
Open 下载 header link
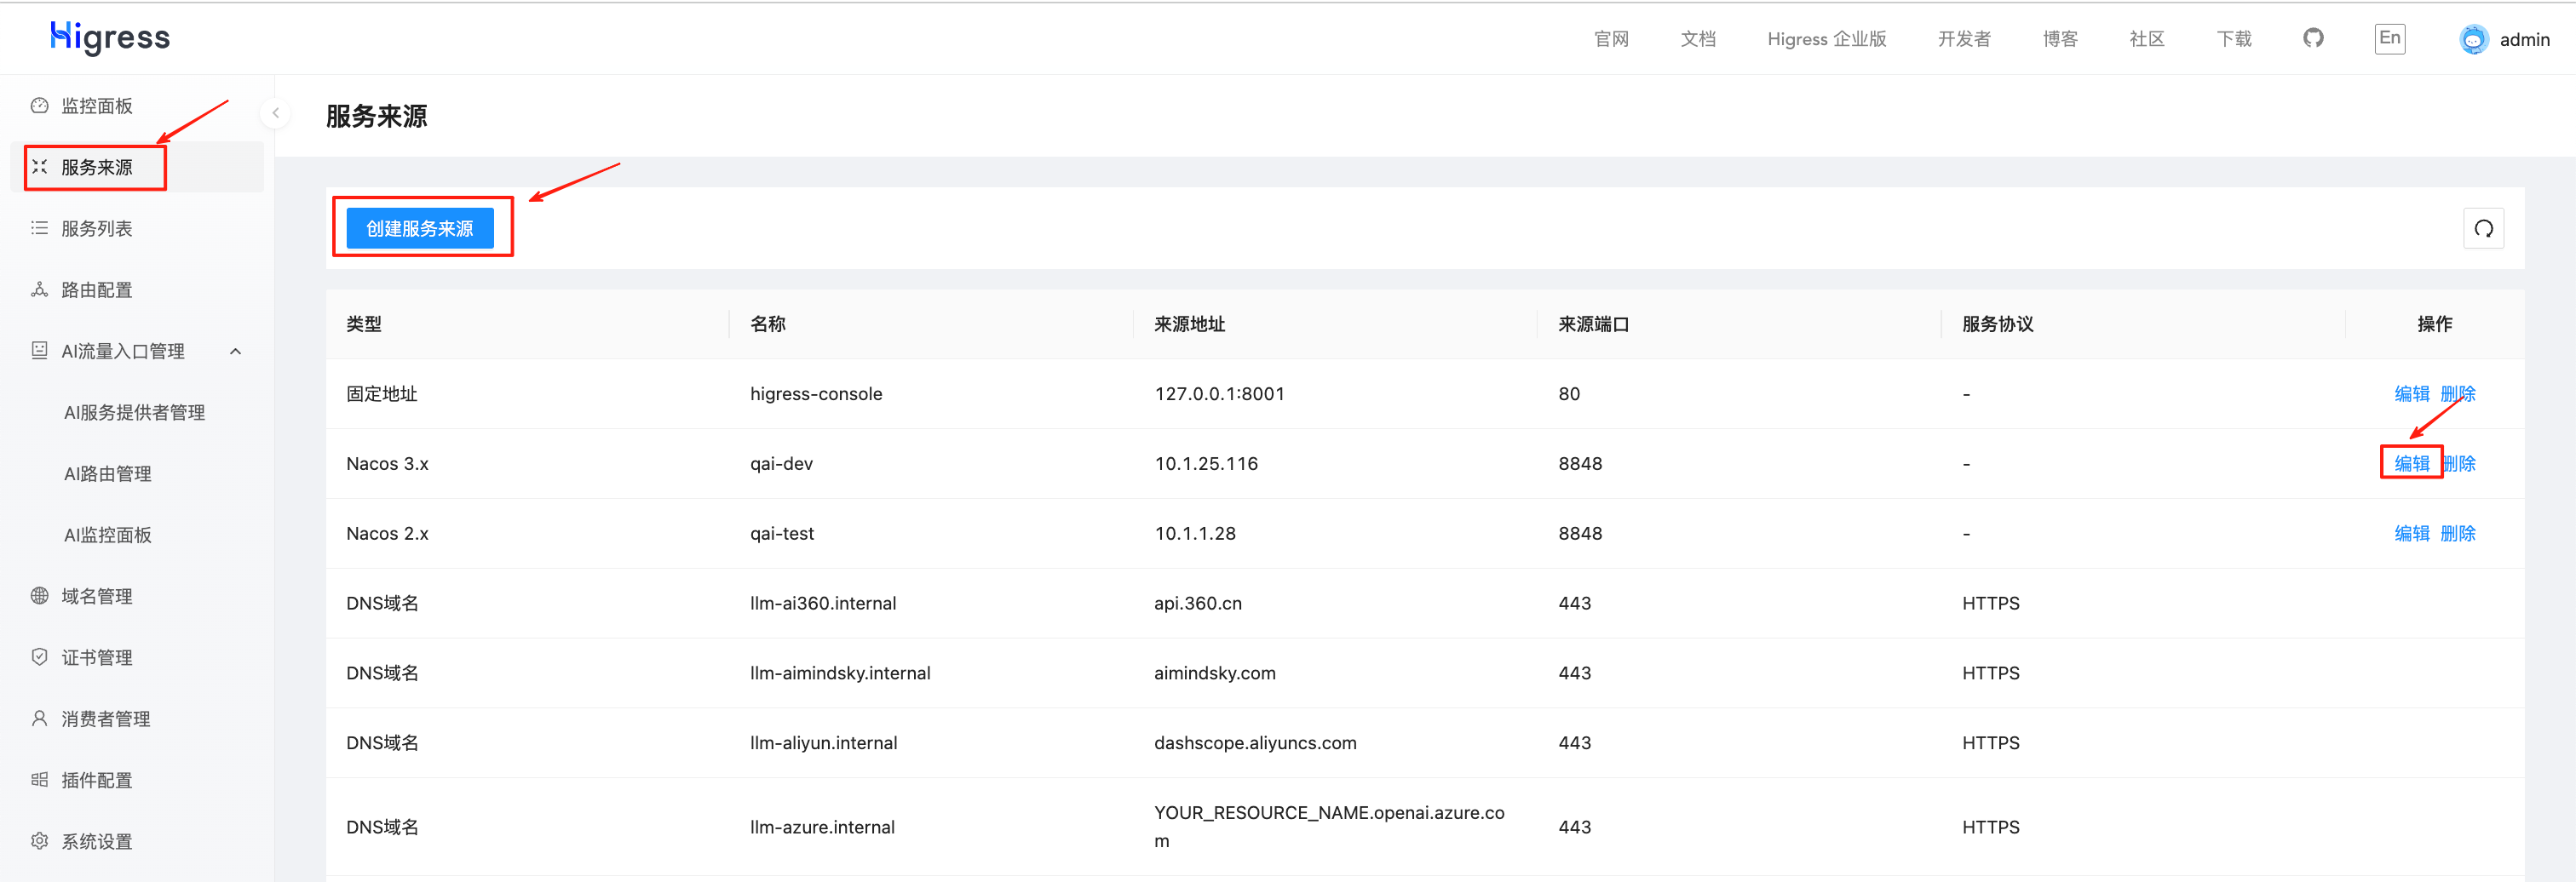coord(2234,39)
